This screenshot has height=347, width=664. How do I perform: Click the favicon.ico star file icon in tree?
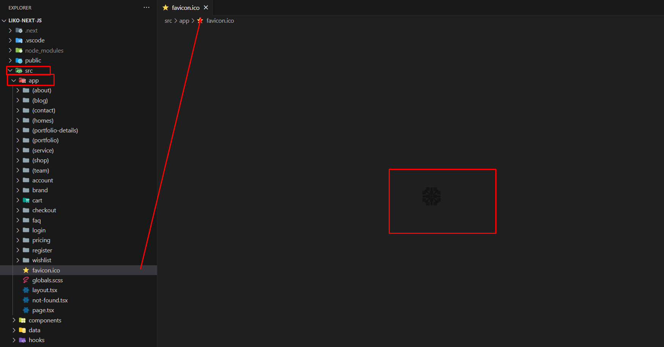(26, 270)
